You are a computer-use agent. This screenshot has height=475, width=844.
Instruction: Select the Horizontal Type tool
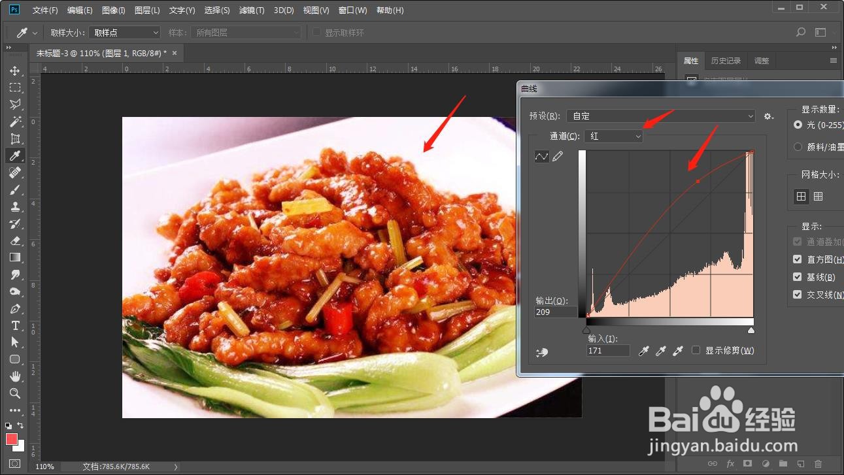tap(15, 325)
